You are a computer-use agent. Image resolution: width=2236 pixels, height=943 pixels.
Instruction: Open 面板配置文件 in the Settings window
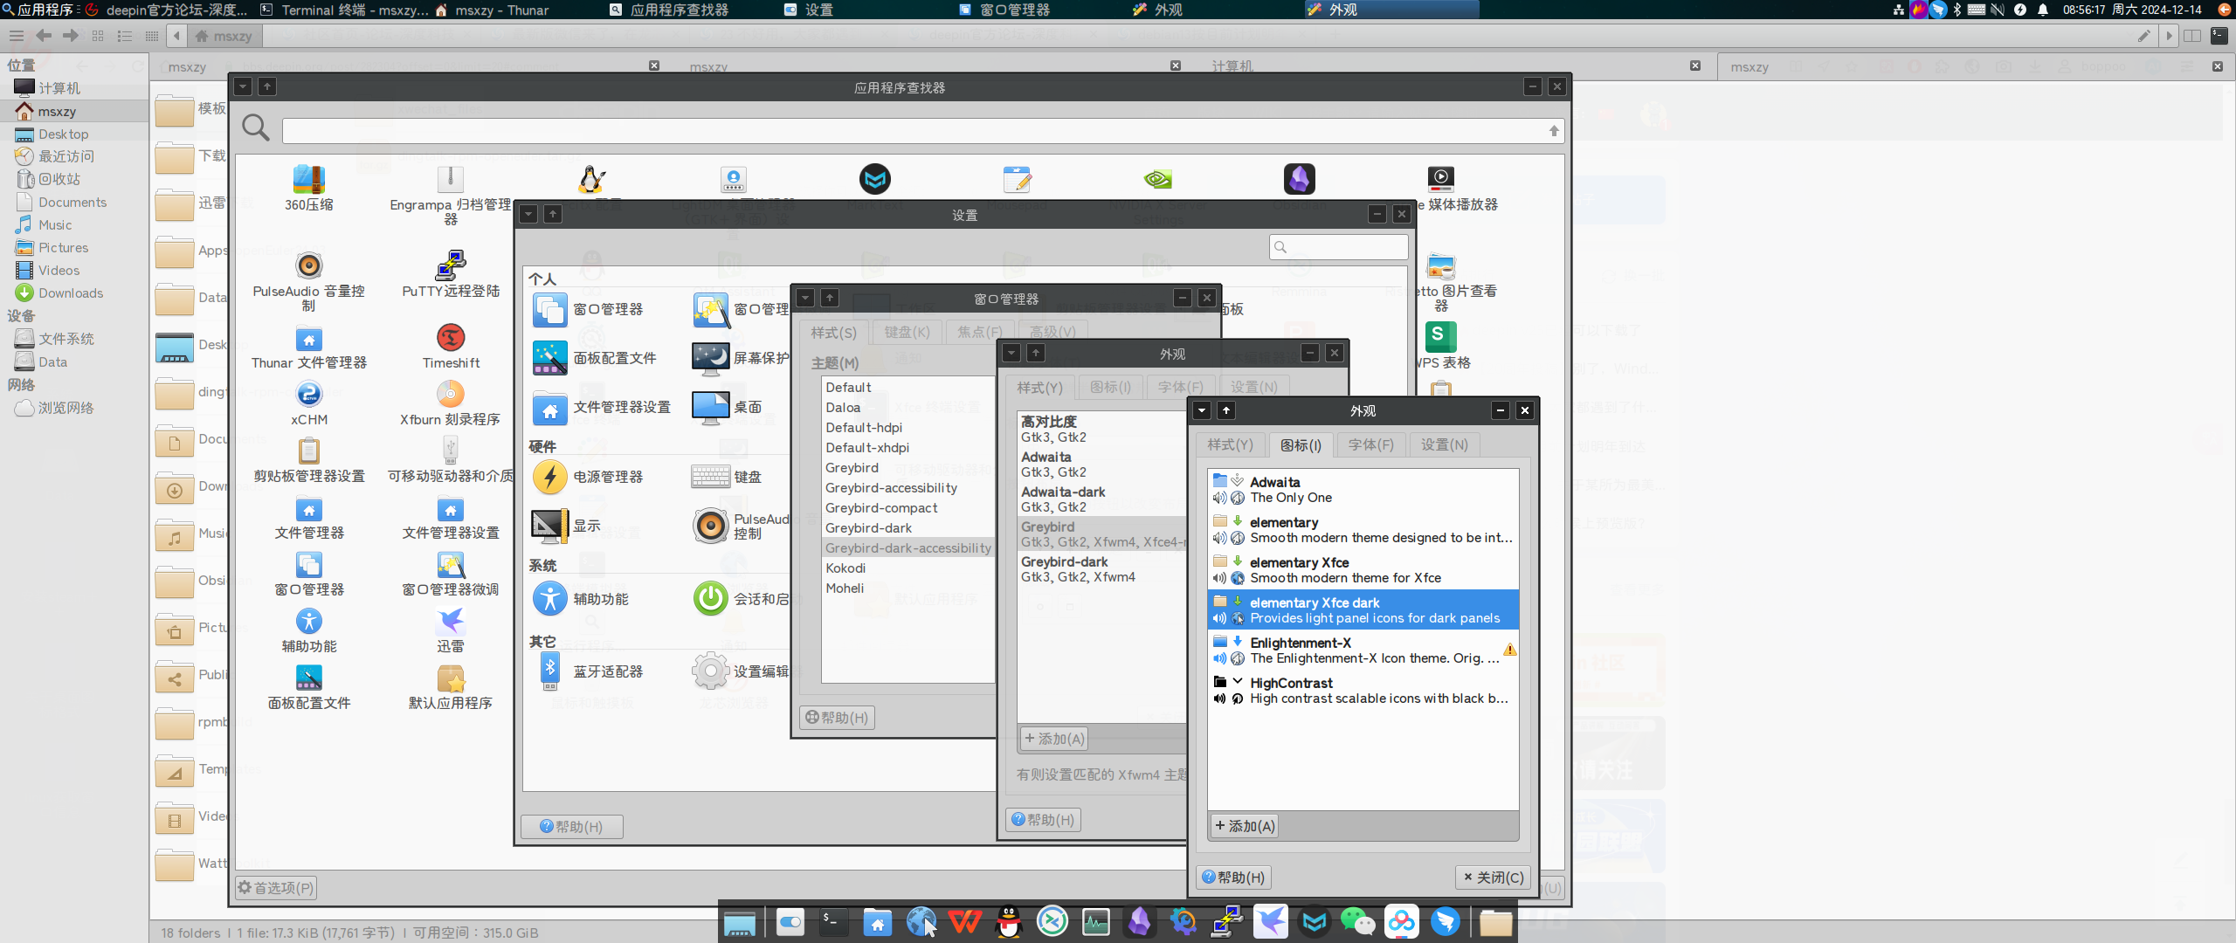point(594,358)
